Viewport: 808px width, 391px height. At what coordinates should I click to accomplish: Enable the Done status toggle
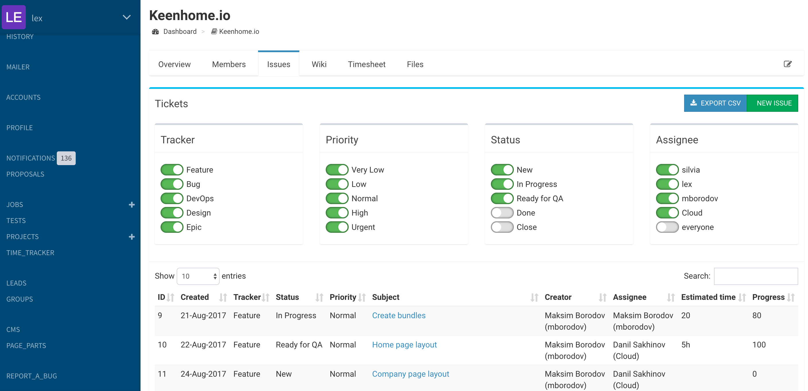(502, 213)
